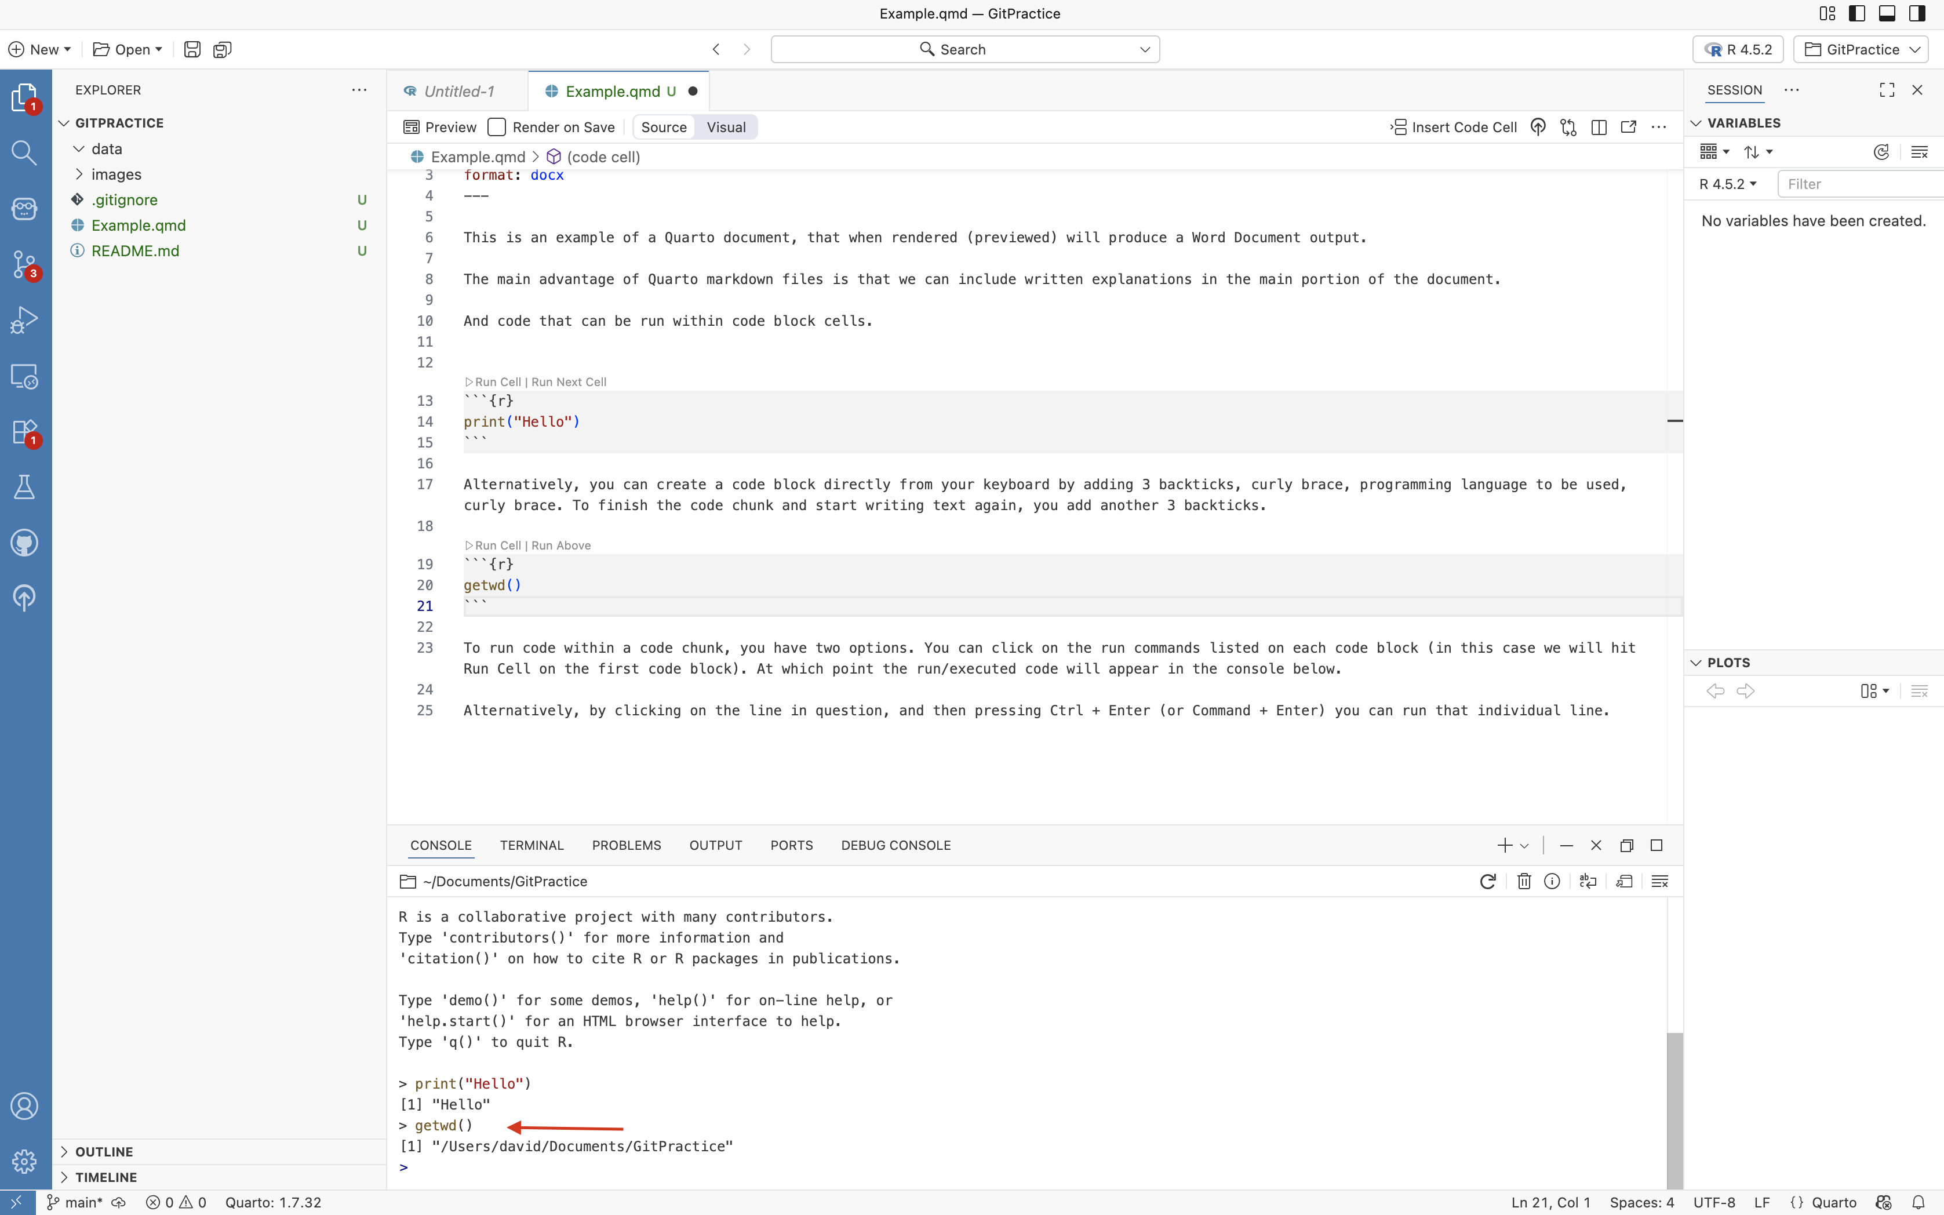Restart the R console
The image size is (1944, 1215).
[x=1487, y=882]
